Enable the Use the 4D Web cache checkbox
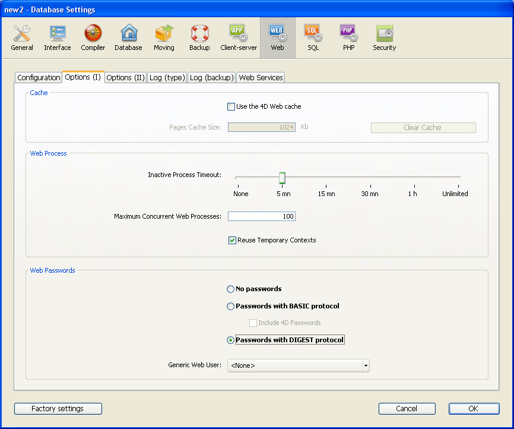The image size is (514, 429). [x=231, y=107]
